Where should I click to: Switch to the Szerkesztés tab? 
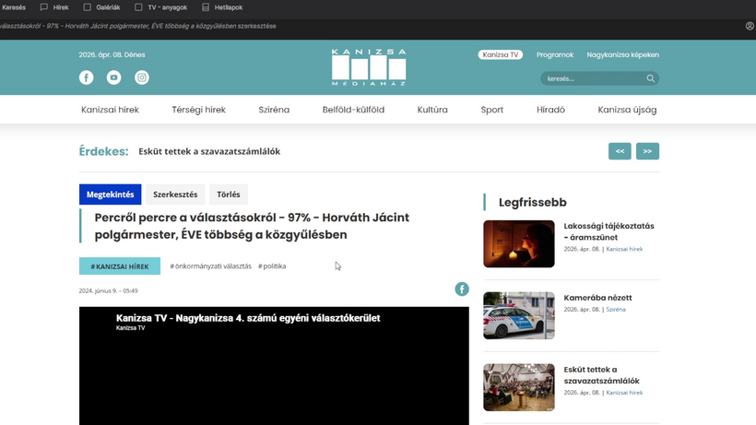175,195
